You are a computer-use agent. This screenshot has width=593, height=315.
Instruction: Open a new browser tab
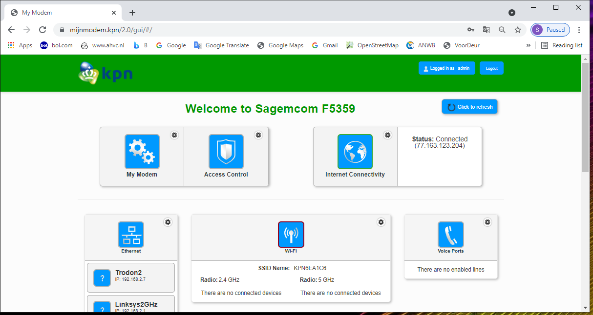(x=132, y=13)
